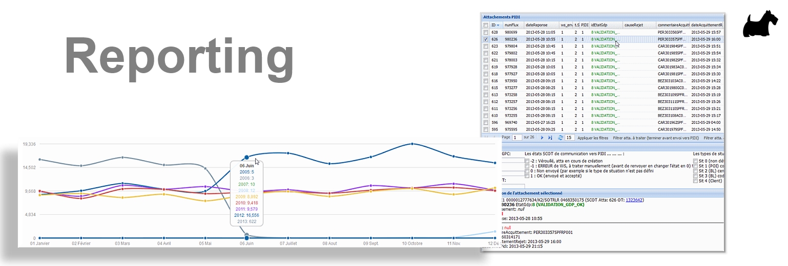Go to next page of attachments

pyautogui.click(x=542, y=138)
